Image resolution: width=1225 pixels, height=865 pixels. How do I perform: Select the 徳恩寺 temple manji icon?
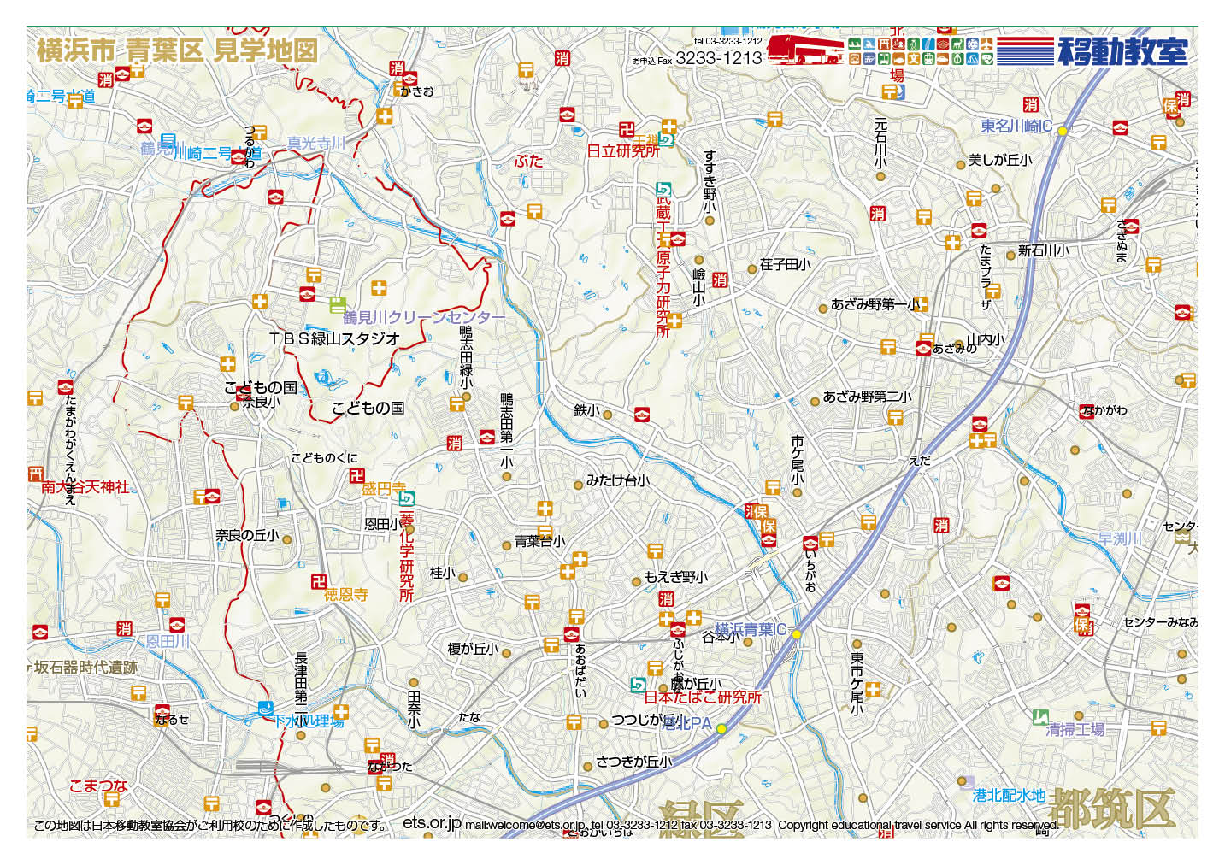[x=319, y=581]
